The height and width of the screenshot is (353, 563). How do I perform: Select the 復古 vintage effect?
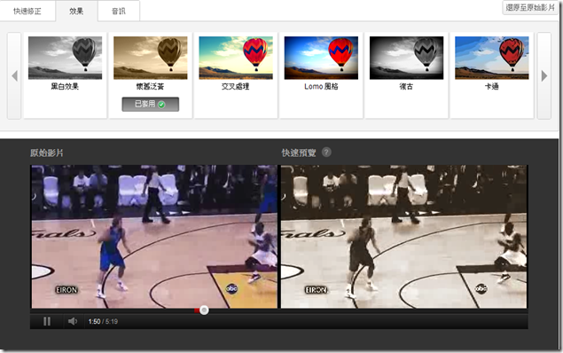click(406, 58)
